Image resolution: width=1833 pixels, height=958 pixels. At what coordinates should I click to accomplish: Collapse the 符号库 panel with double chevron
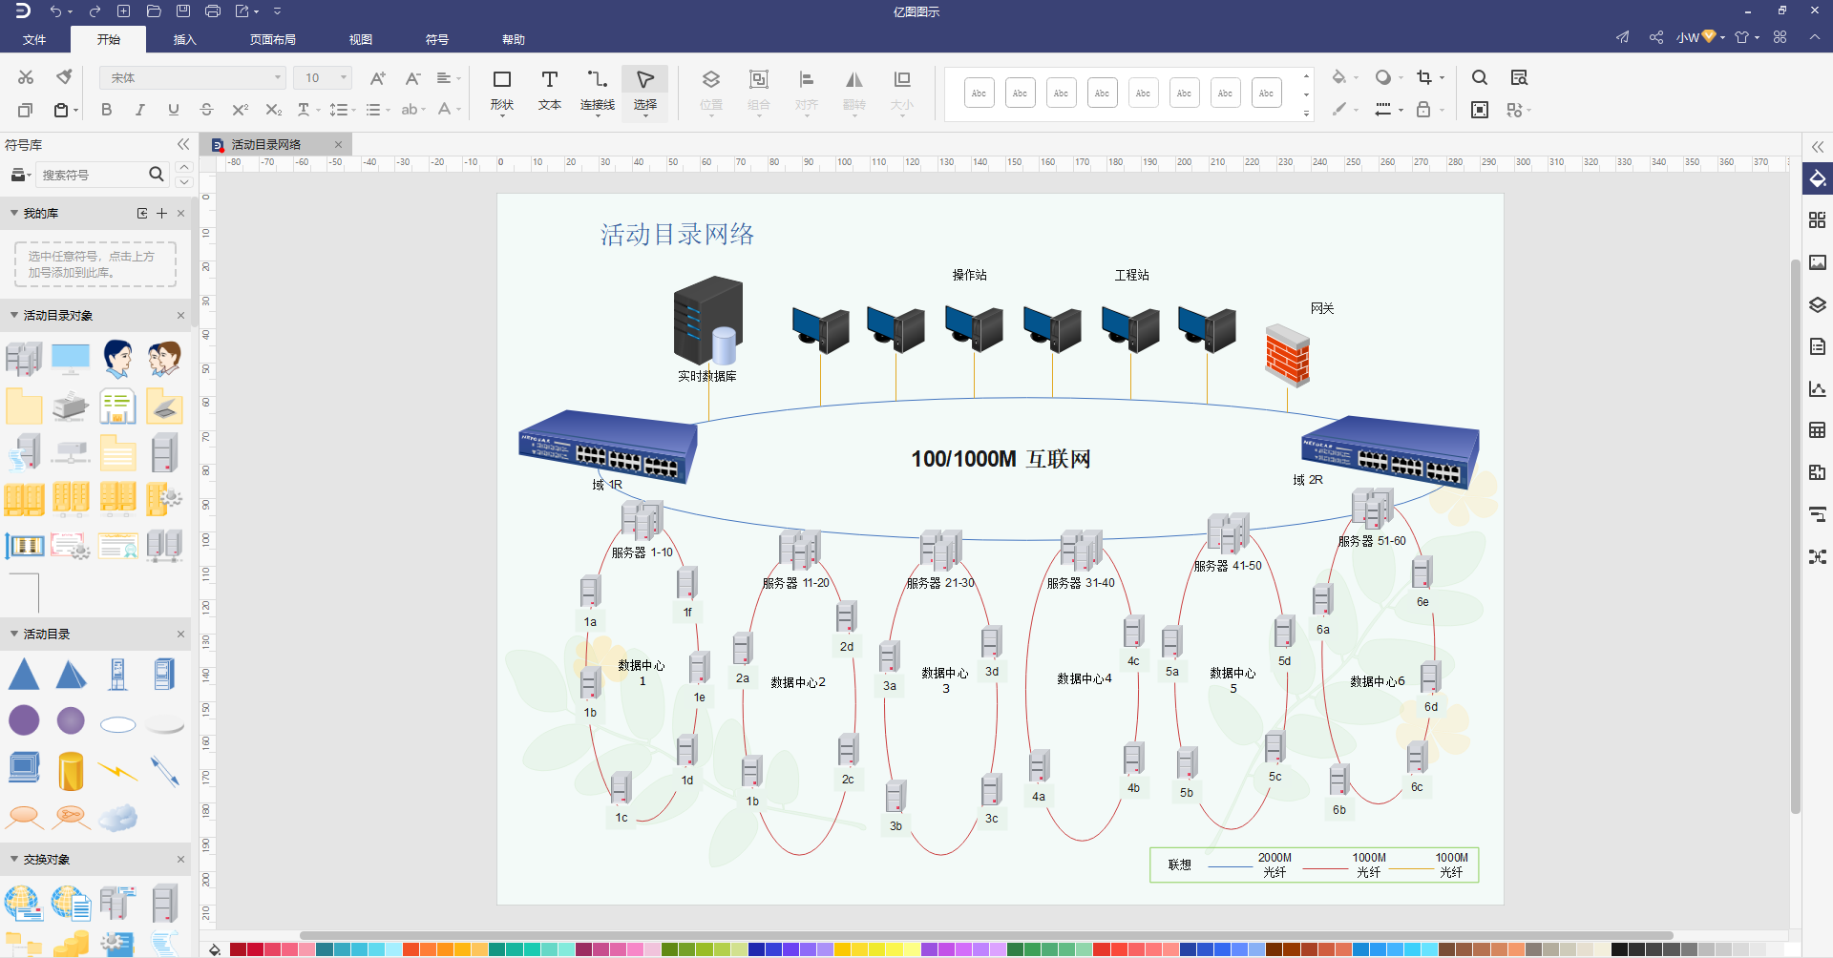coord(183,144)
